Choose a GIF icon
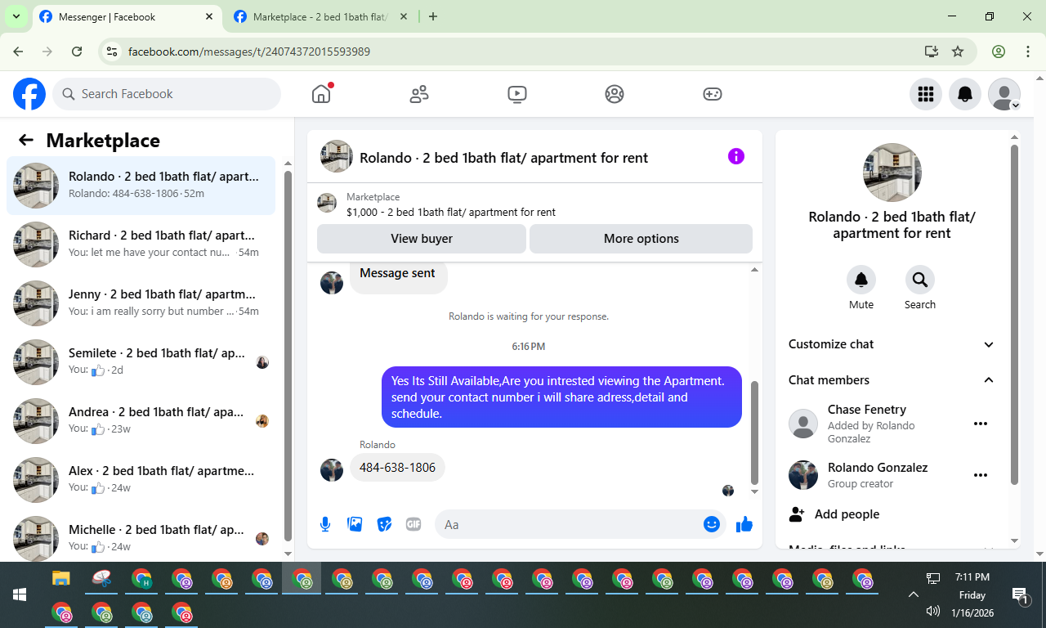Screen dimensions: 1046x628 413,524
